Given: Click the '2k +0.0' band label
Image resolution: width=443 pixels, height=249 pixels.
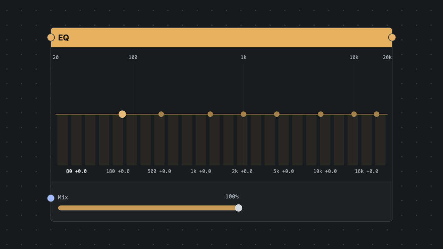Looking at the screenshot, I should tap(242, 171).
